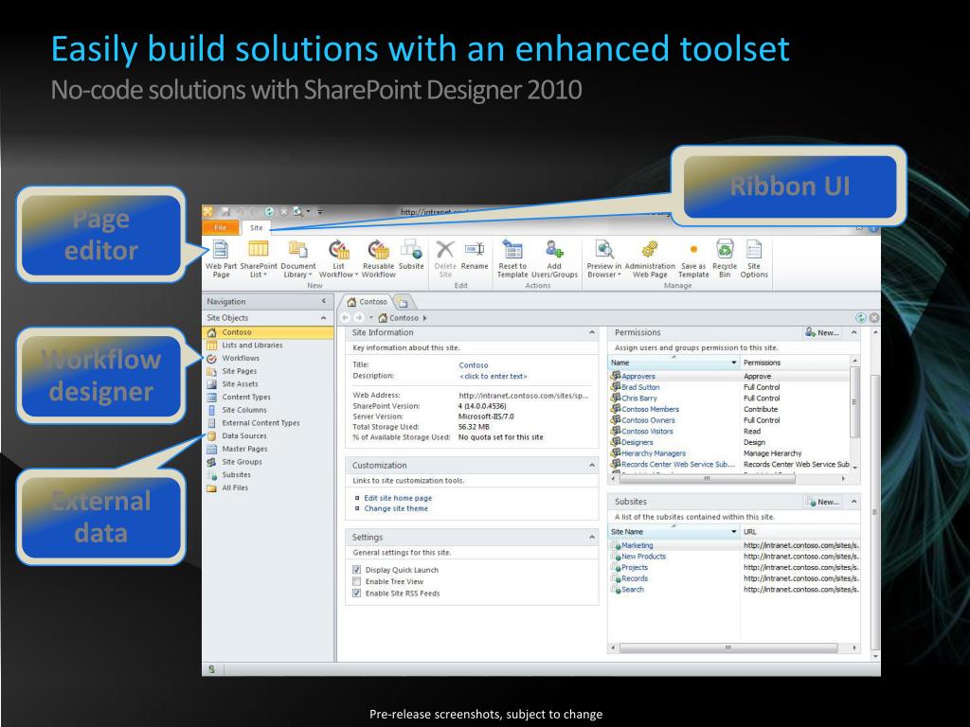The width and height of the screenshot is (970, 727).
Task: Click New button in Permissions panel
Action: (x=822, y=332)
